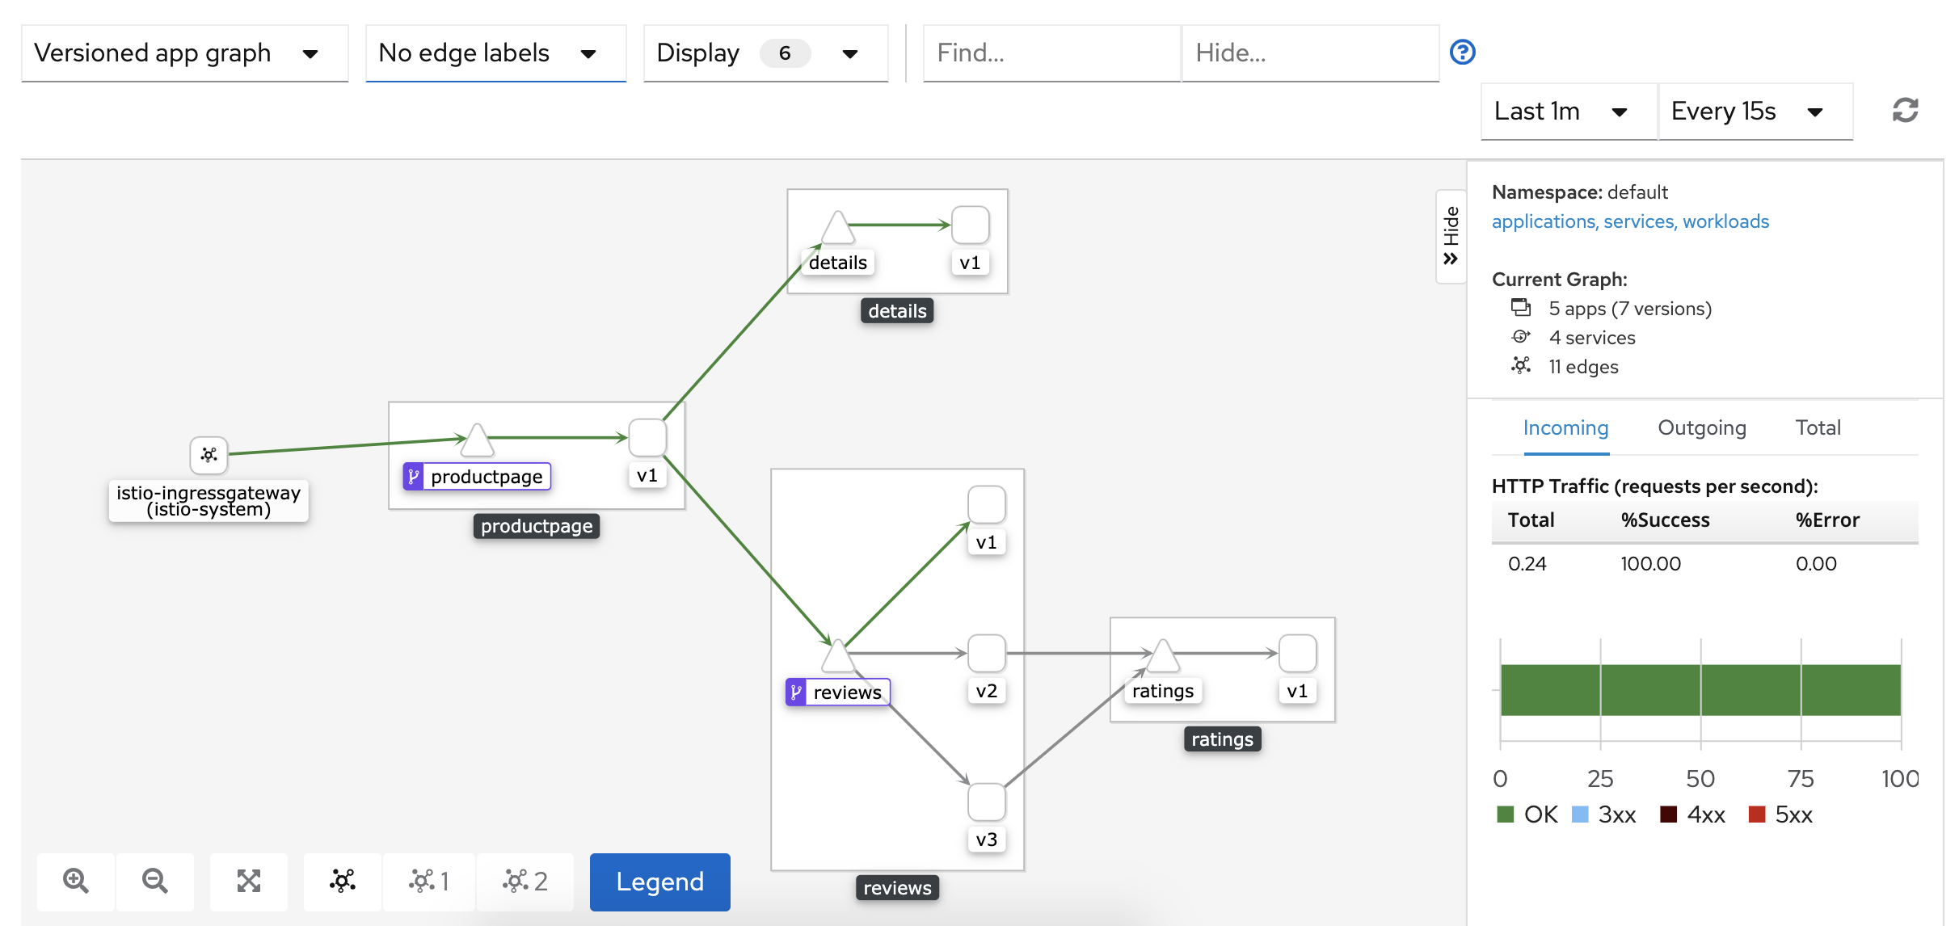This screenshot has width=1959, height=926.
Task: Click the istio-ingressgateway node icon
Action: tap(209, 455)
